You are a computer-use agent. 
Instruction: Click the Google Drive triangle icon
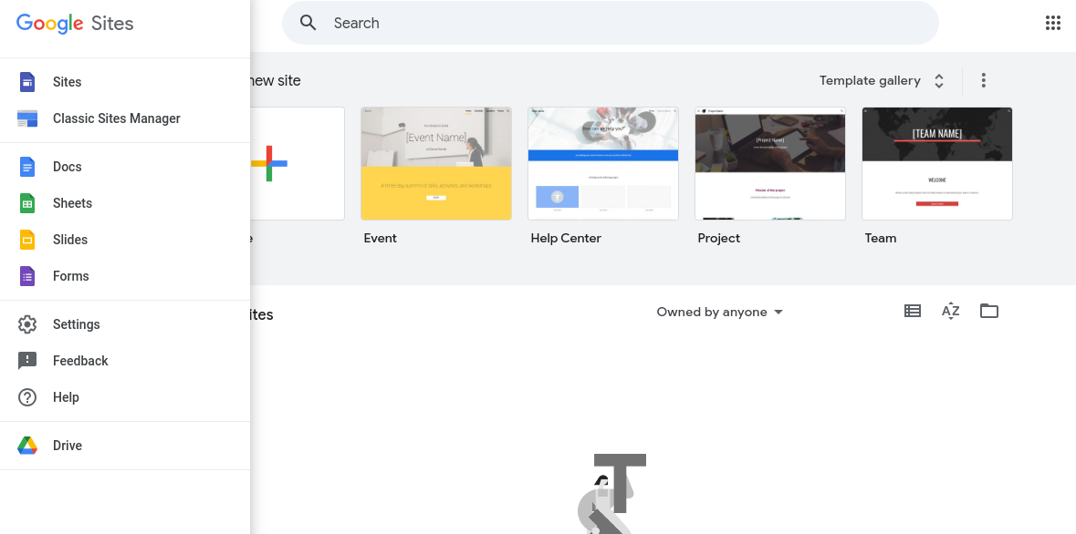[27, 446]
